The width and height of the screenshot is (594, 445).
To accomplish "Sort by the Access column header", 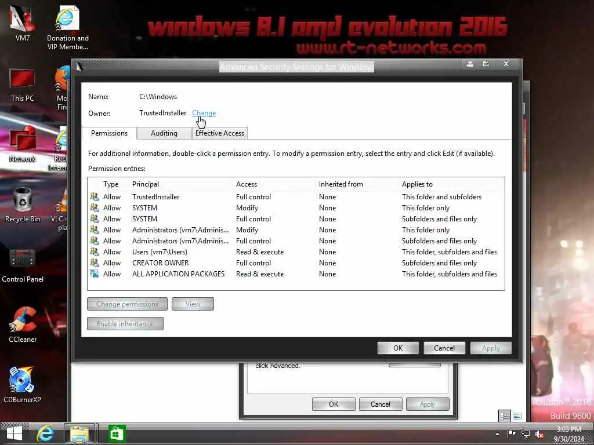I will (246, 184).
